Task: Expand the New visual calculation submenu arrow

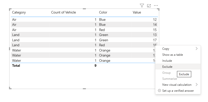Action: [196, 85]
